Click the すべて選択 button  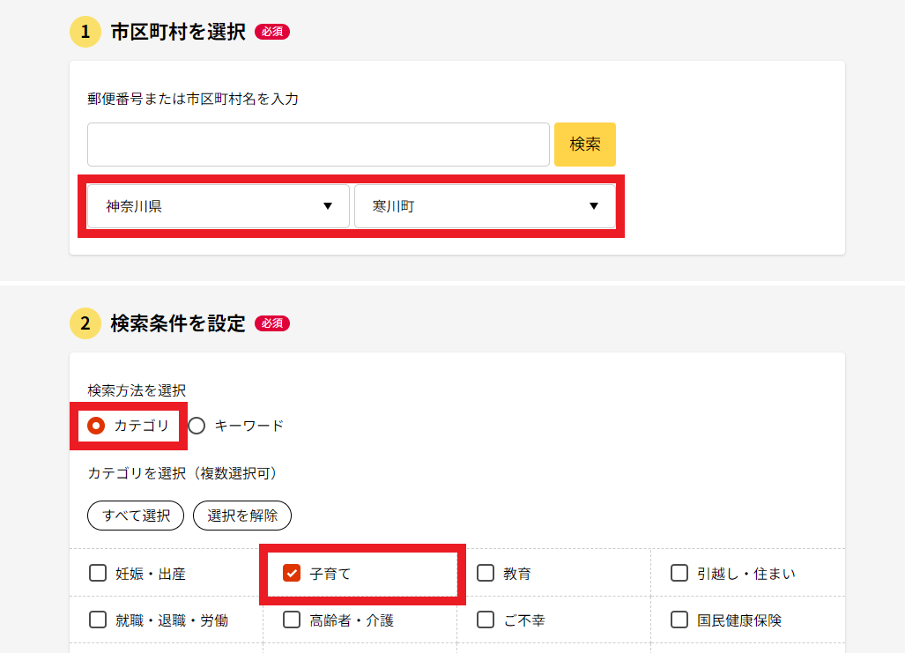[x=136, y=516]
